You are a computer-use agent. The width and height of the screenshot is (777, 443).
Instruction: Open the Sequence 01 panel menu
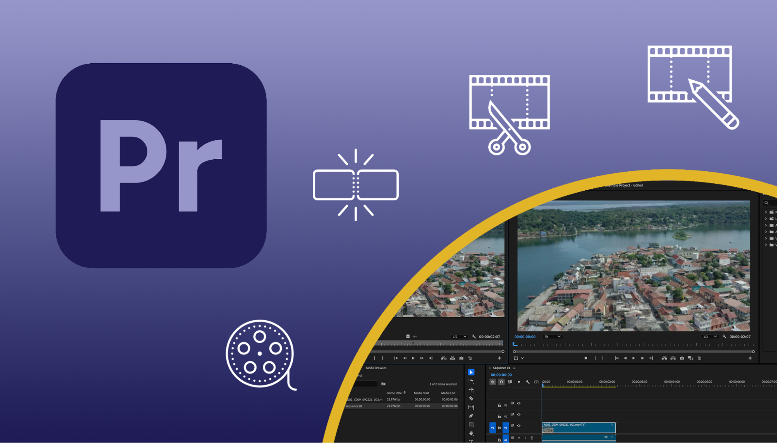(x=514, y=368)
